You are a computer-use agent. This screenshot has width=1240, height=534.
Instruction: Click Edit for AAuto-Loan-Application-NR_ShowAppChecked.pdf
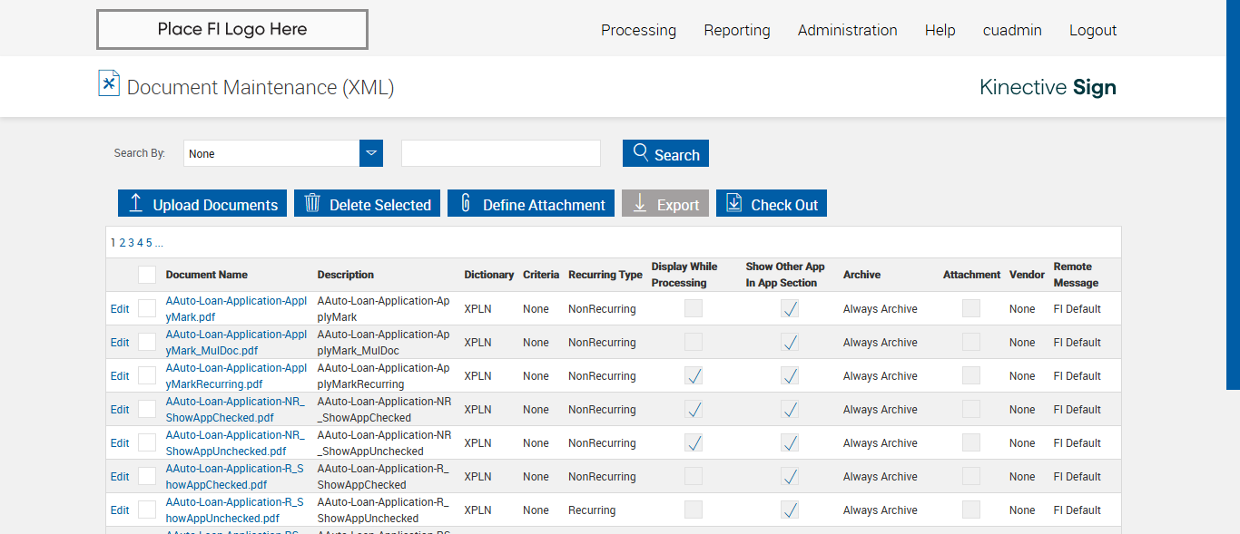coord(120,409)
